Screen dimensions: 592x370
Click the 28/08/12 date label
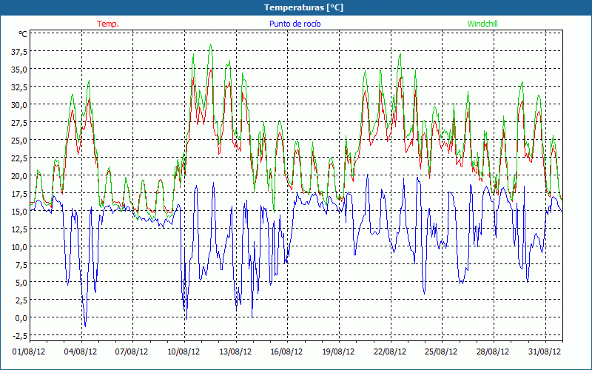493,351
